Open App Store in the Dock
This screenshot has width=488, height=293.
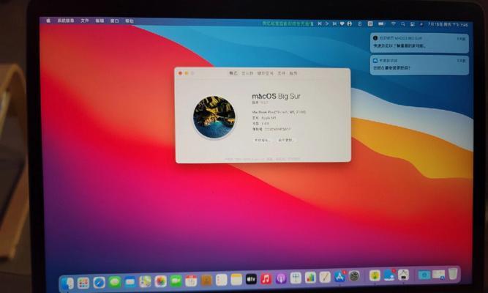click(x=339, y=276)
